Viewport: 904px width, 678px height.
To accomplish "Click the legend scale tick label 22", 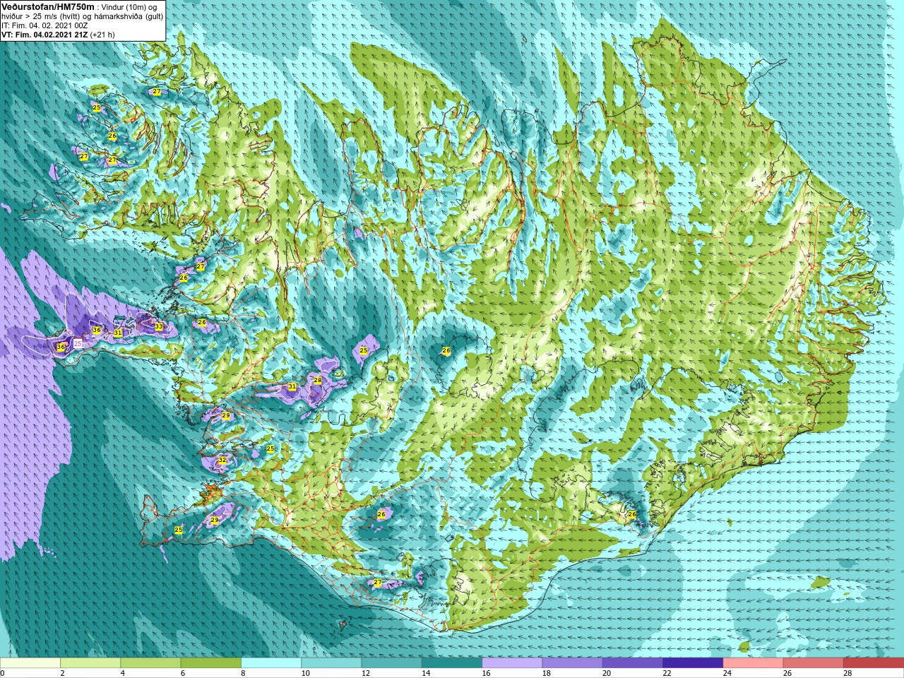I will click(667, 673).
